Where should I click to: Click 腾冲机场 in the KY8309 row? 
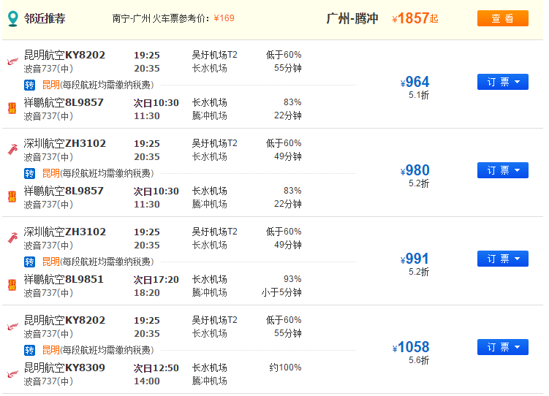point(209,381)
